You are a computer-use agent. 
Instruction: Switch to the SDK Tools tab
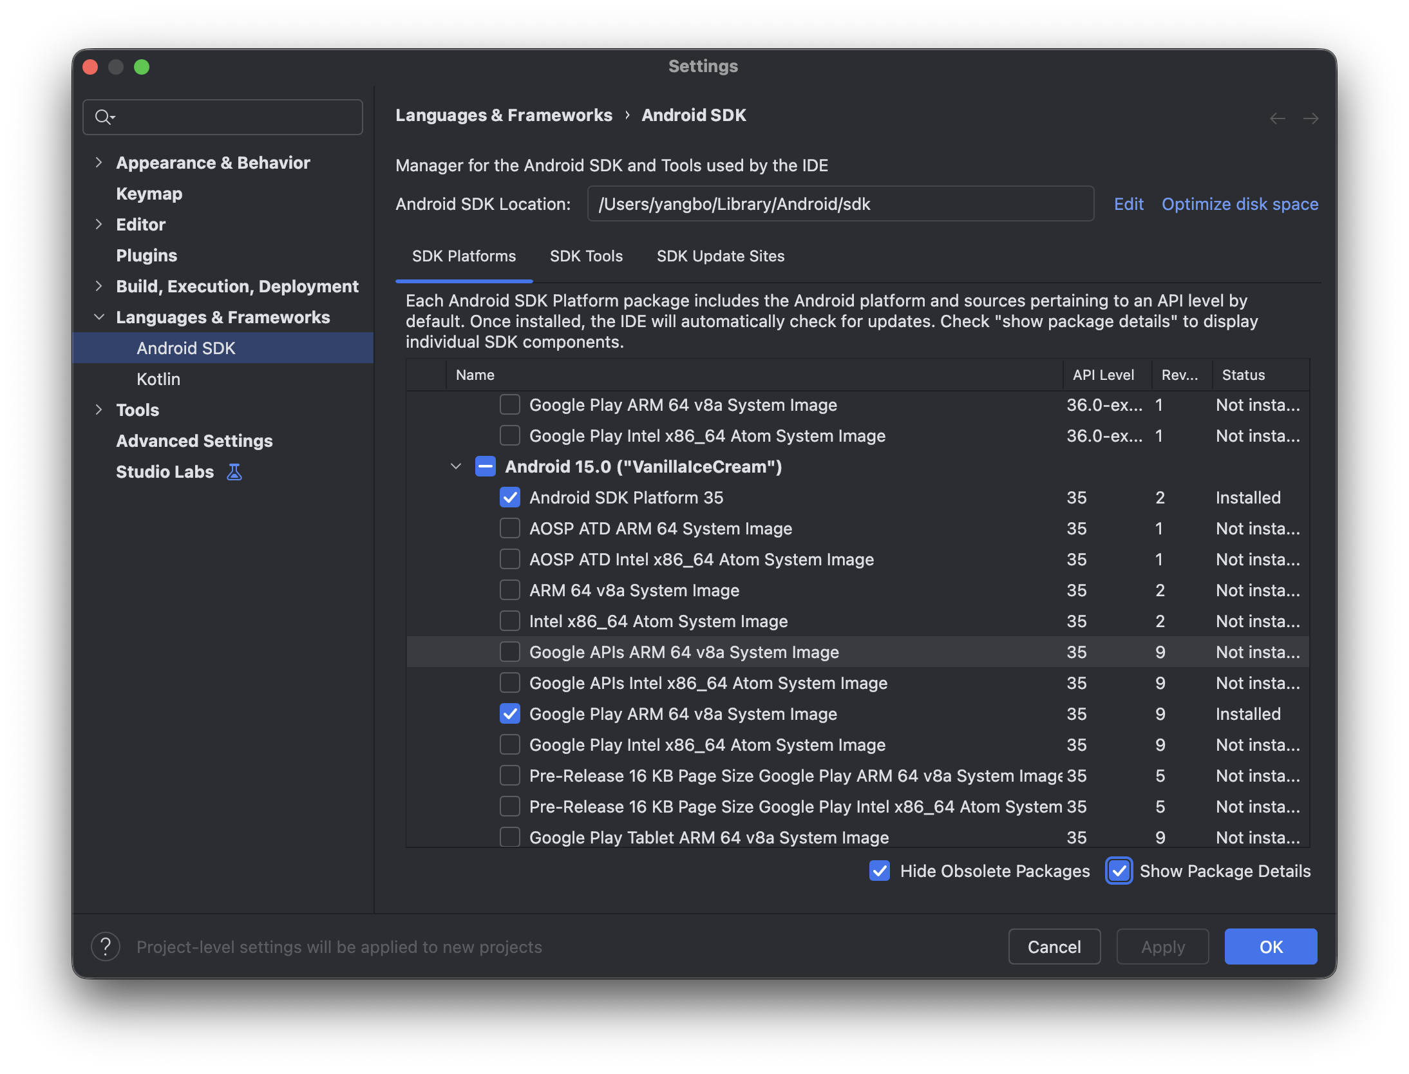[586, 256]
